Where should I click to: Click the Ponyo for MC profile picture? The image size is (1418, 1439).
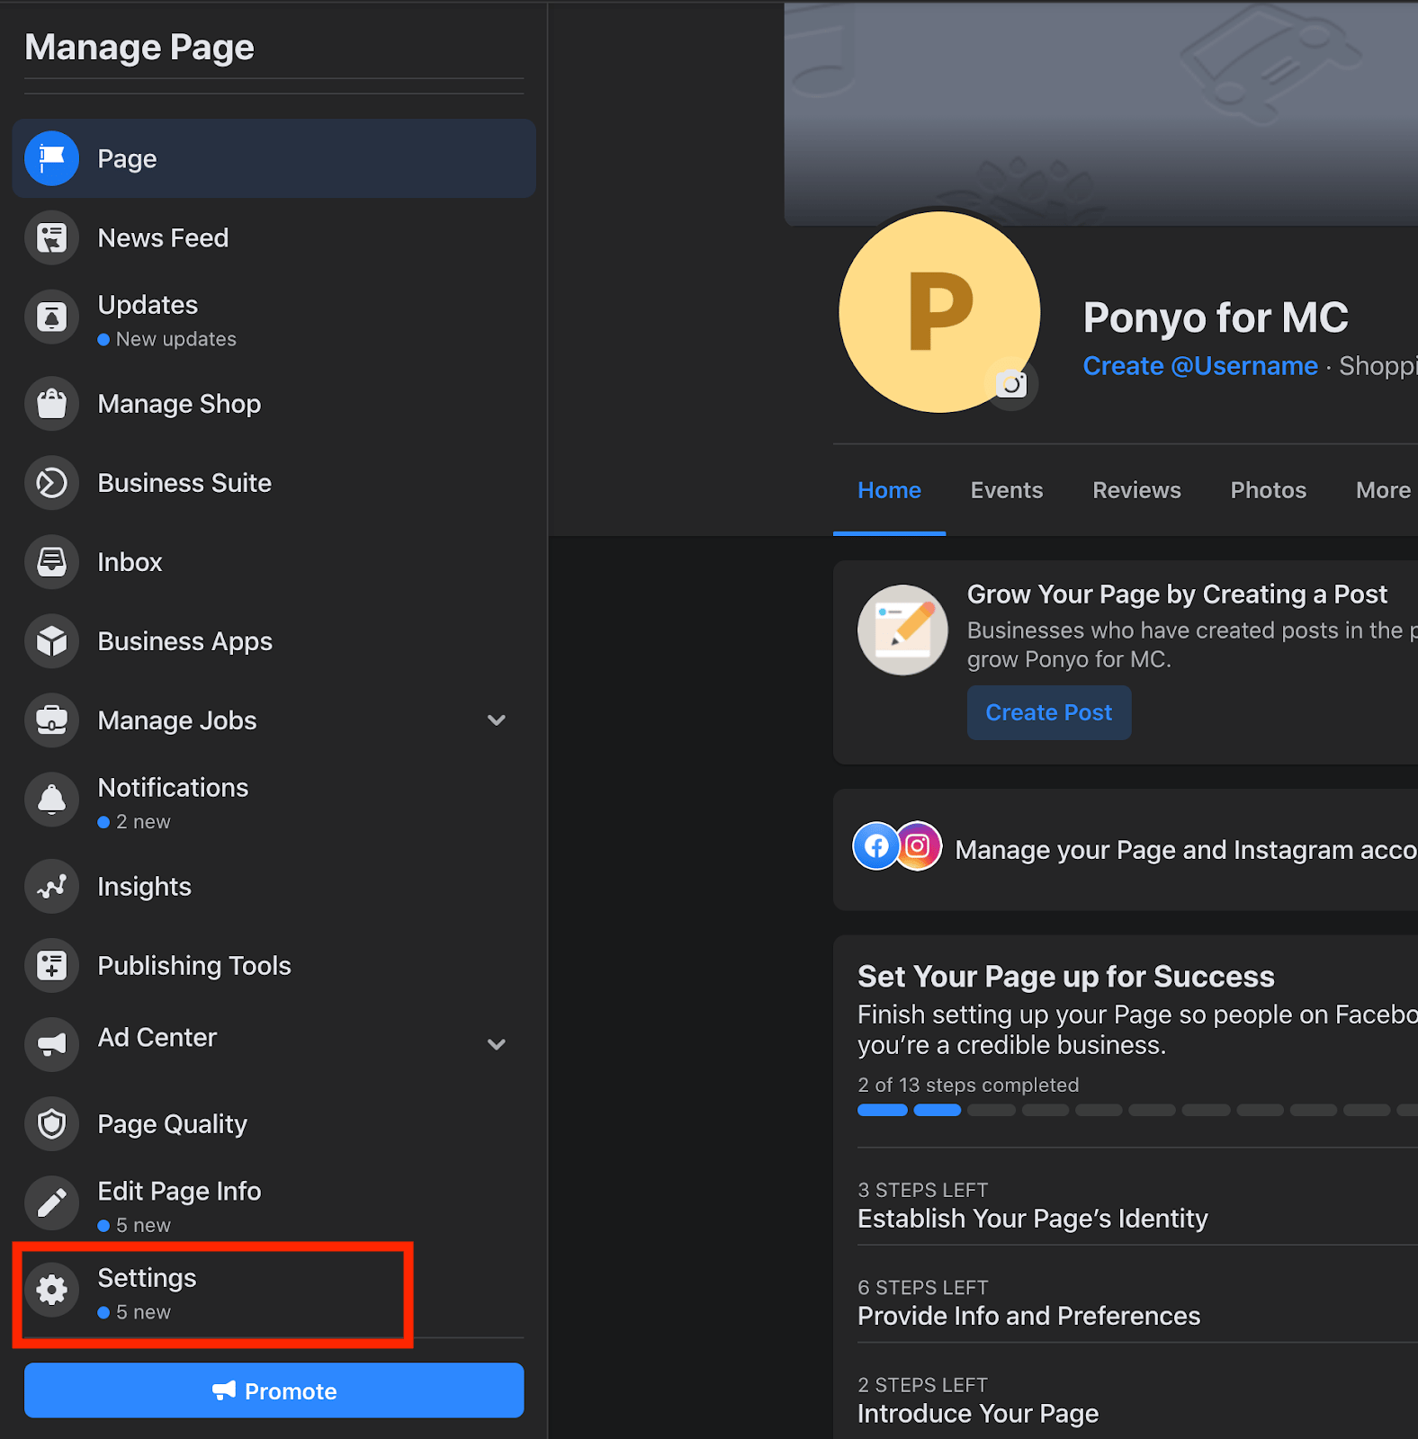pos(939,312)
